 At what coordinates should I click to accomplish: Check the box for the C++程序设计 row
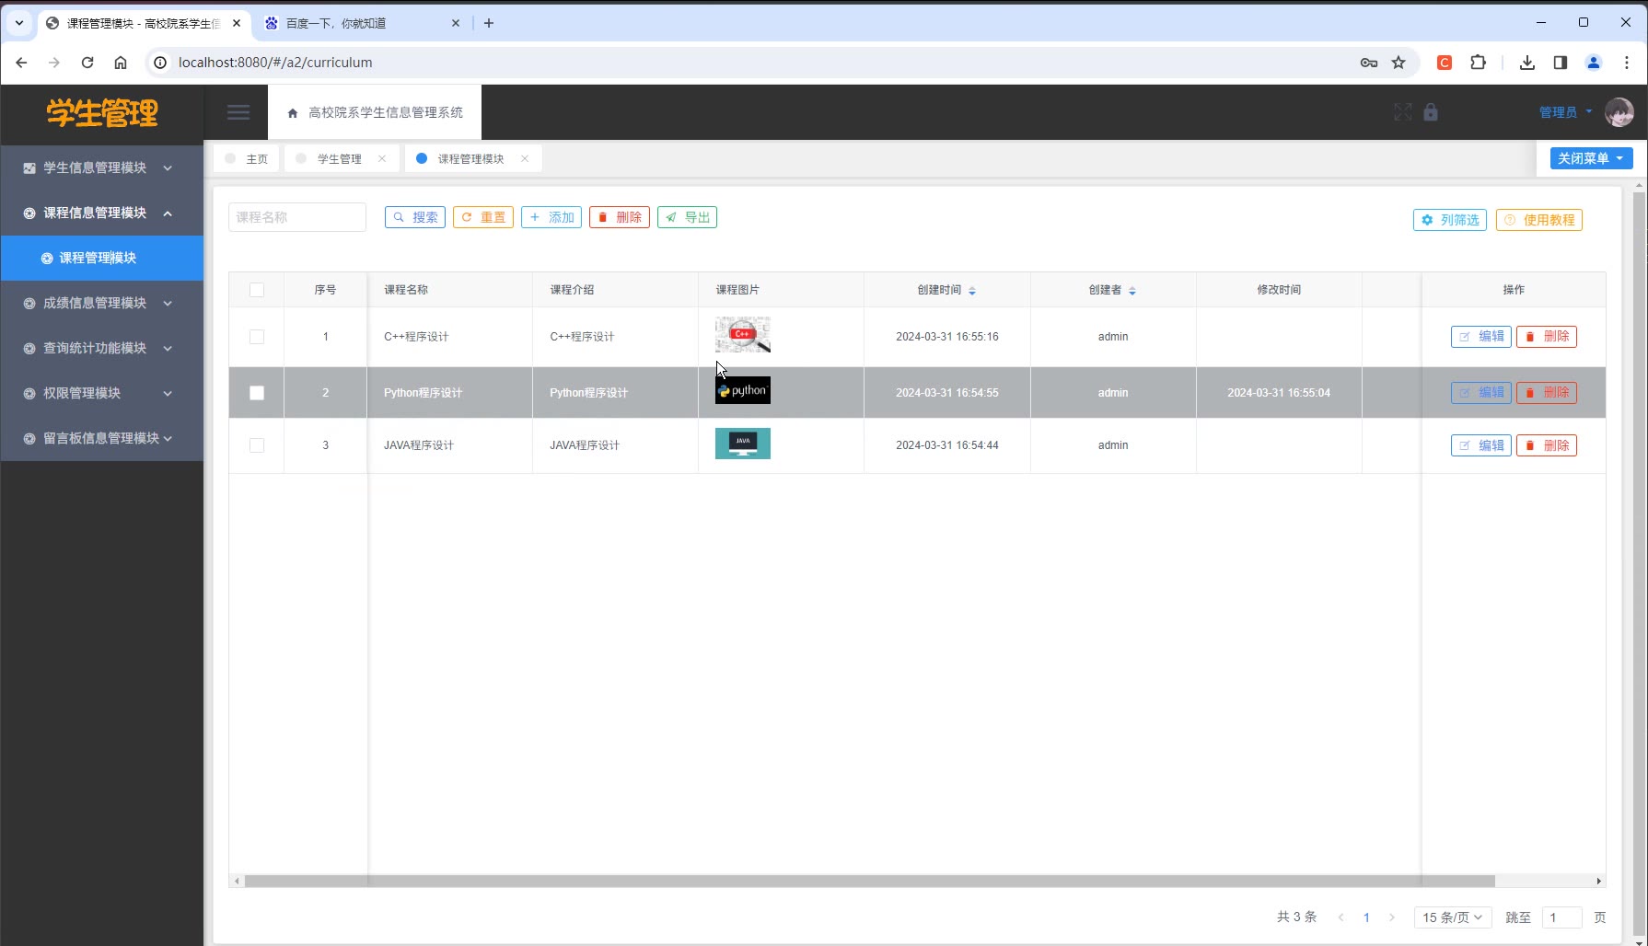point(257,337)
